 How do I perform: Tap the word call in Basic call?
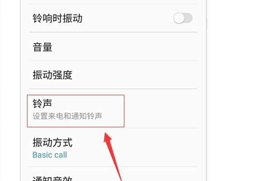pos(61,155)
